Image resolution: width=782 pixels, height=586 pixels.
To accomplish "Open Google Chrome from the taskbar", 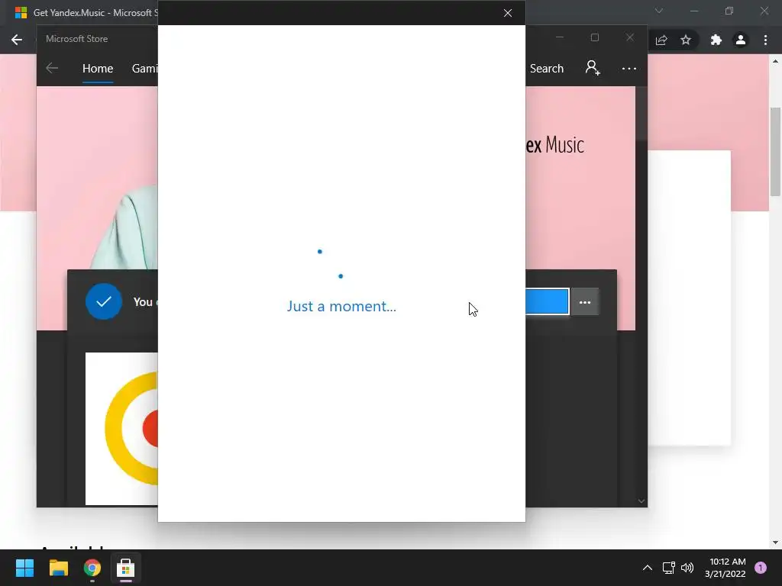I will tap(92, 568).
